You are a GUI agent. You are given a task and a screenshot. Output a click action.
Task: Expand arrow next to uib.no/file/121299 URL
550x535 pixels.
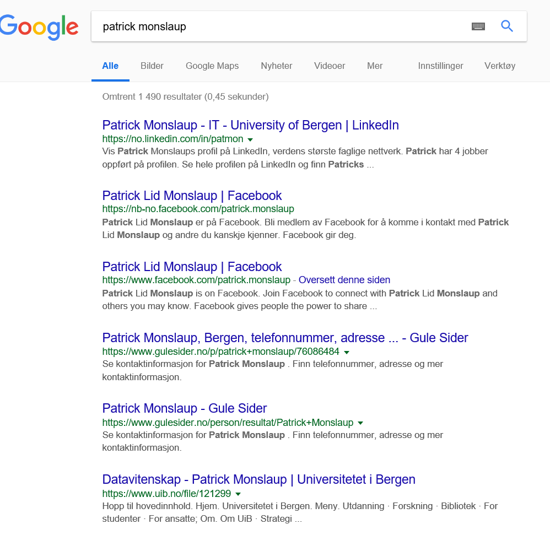click(x=238, y=494)
